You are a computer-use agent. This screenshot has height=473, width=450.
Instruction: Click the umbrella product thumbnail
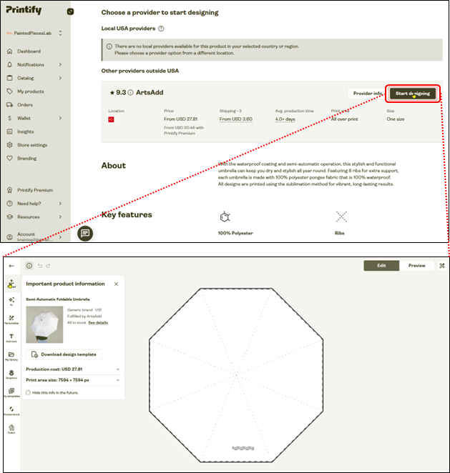click(44, 324)
